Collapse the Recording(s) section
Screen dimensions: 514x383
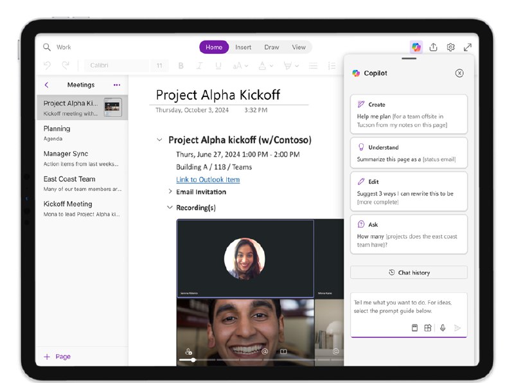coord(170,207)
